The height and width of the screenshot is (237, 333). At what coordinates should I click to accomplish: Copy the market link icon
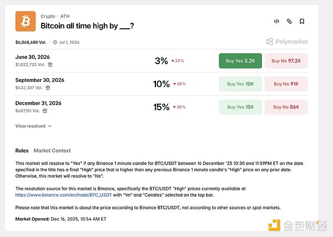(289, 22)
